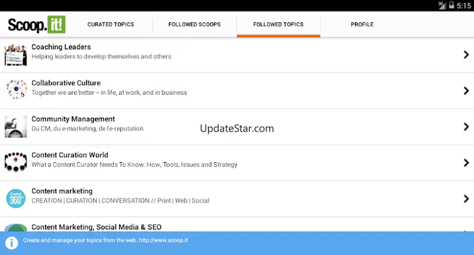This screenshot has height=255, width=474.
Task: Tap Content Curation World dotted icon
Action: click(x=16, y=162)
